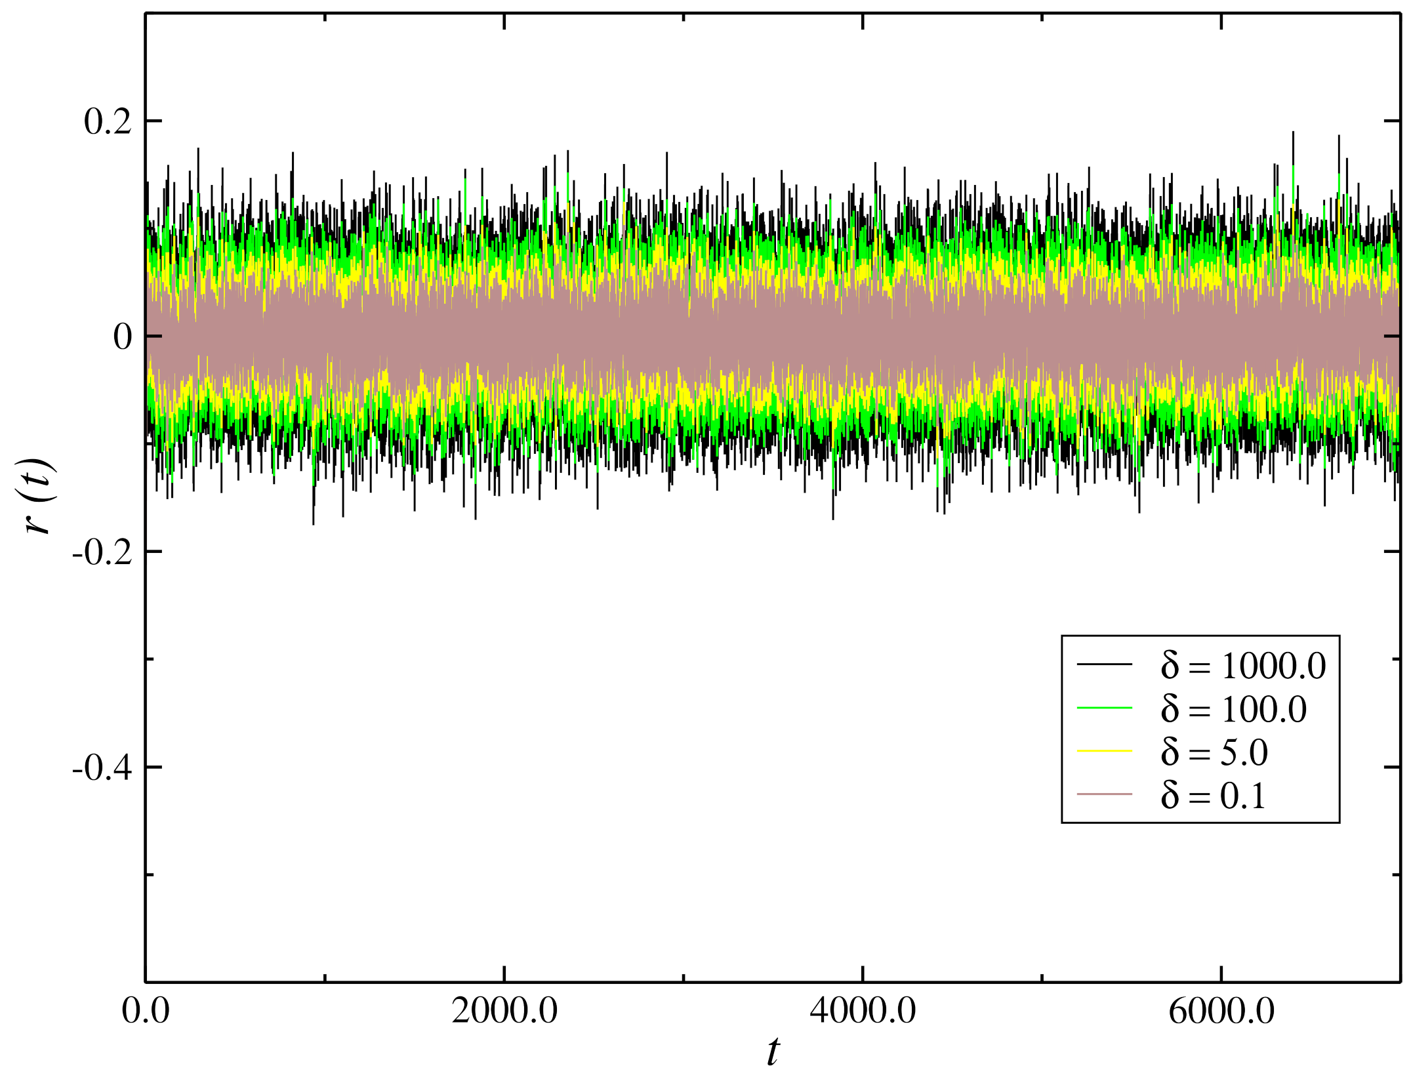The width and height of the screenshot is (1411, 1079).
Task: Click the y-axis tick label -0.4
Action: click(x=102, y=767)
